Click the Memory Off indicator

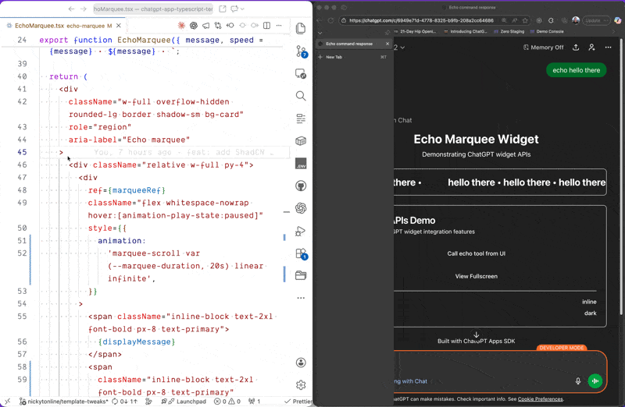[543, 48]
